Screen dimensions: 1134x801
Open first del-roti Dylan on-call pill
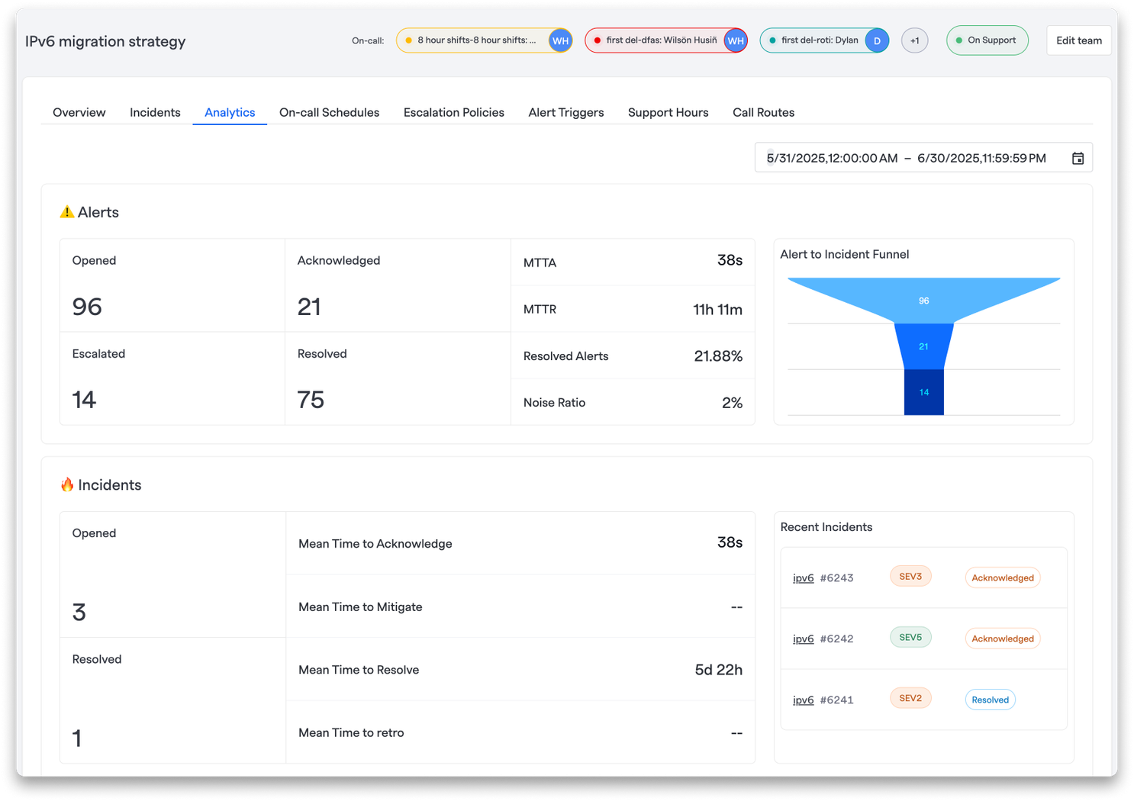[824, 40]
